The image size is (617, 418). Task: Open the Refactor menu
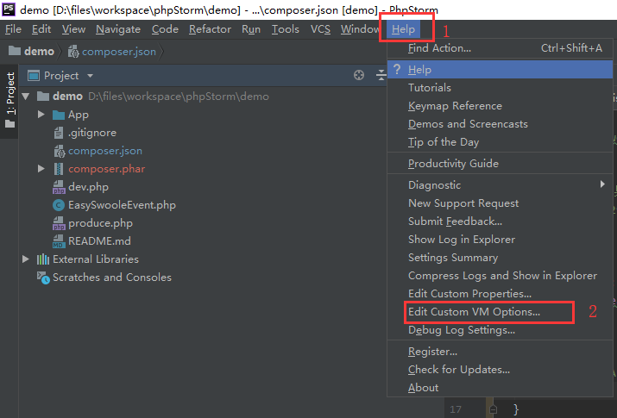(210, 29)
